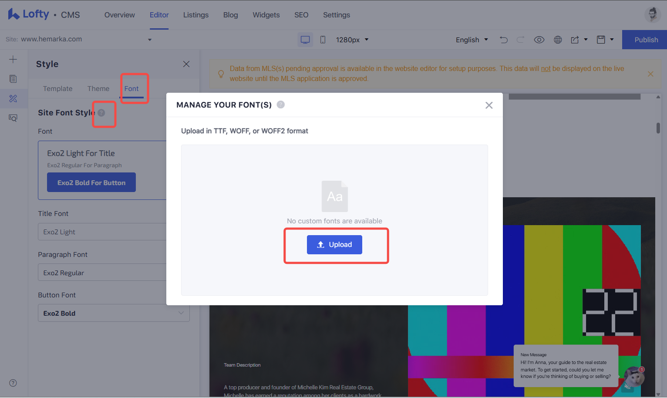Open the Overview menu

tap(119, 15)
